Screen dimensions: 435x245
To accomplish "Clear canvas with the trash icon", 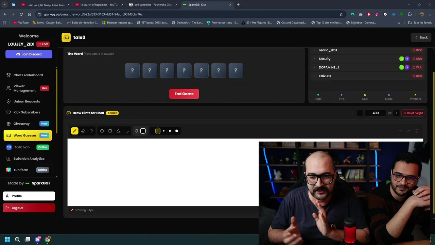I will click(x=417, y=131).
